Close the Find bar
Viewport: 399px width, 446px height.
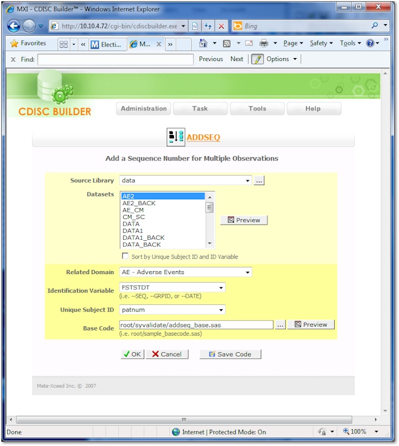[x=13, y=60]
